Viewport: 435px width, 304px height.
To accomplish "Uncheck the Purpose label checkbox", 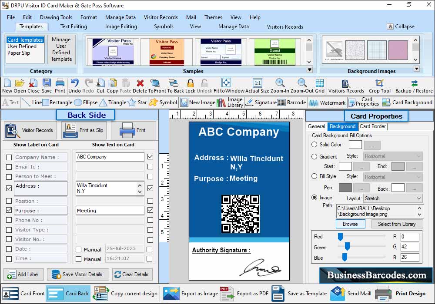I will pos(9,210).
